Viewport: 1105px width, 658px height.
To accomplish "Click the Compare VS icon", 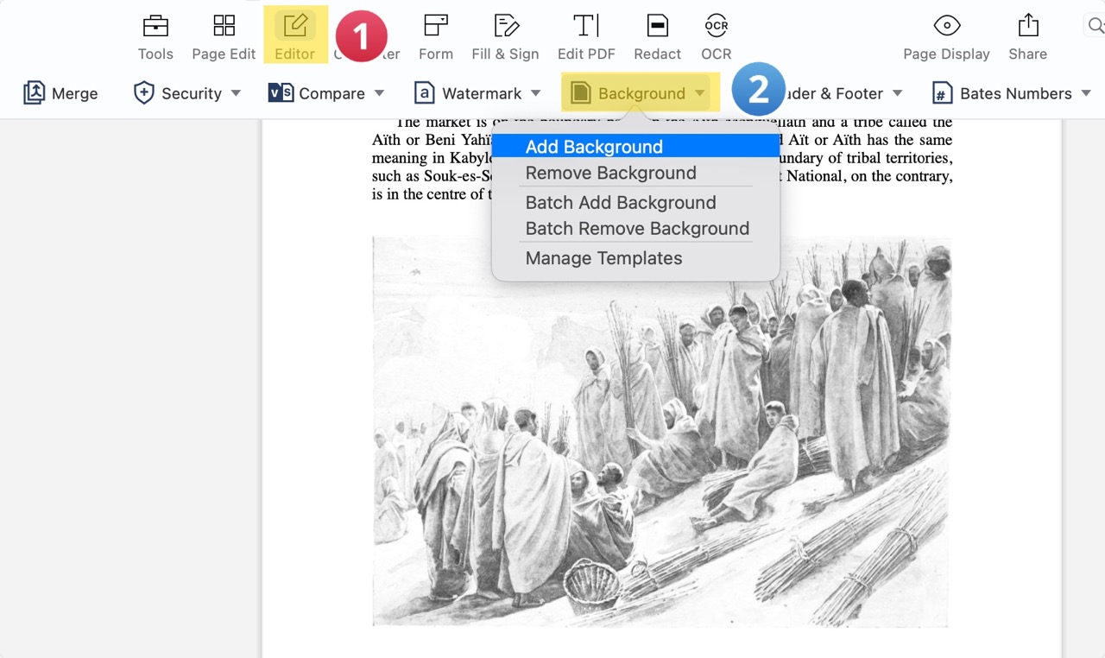I will [281, 92].
